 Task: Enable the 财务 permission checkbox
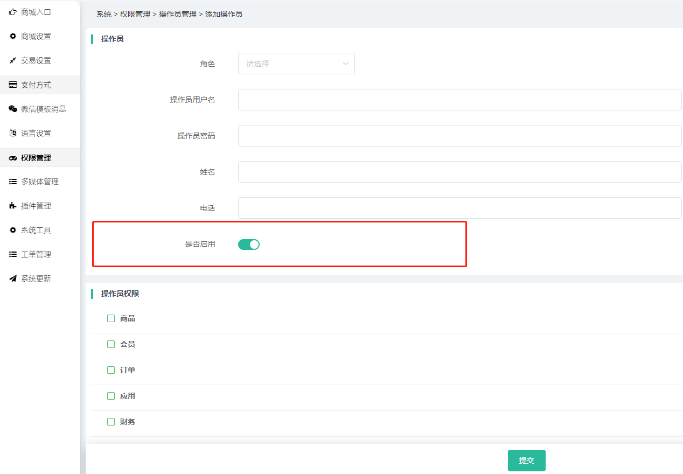click(x=111, y=422)
